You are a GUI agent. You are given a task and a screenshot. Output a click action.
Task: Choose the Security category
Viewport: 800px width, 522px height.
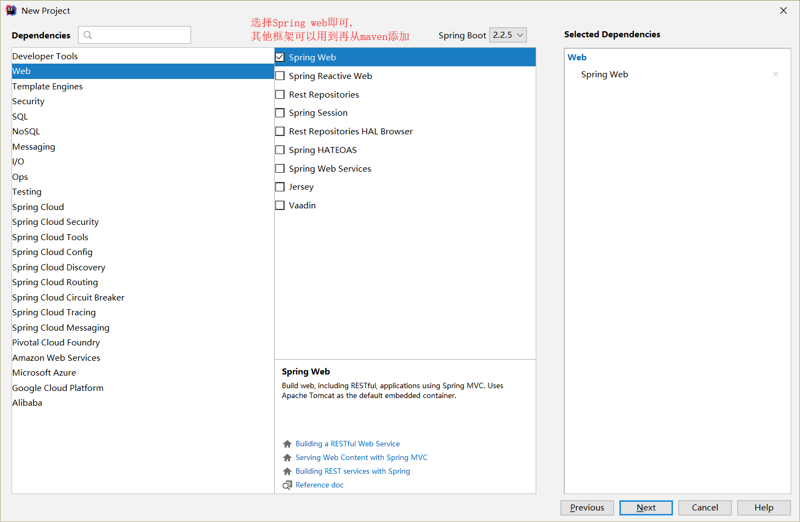click(x=143, y=101)
